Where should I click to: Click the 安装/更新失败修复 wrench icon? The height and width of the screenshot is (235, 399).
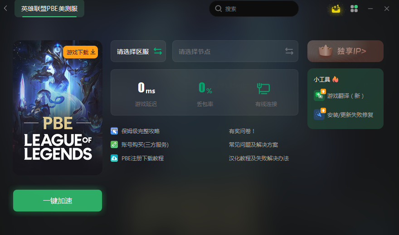319,114
